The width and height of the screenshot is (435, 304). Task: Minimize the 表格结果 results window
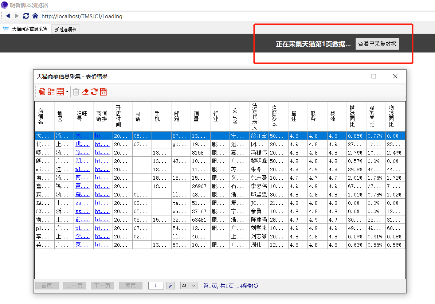[353, 76]
